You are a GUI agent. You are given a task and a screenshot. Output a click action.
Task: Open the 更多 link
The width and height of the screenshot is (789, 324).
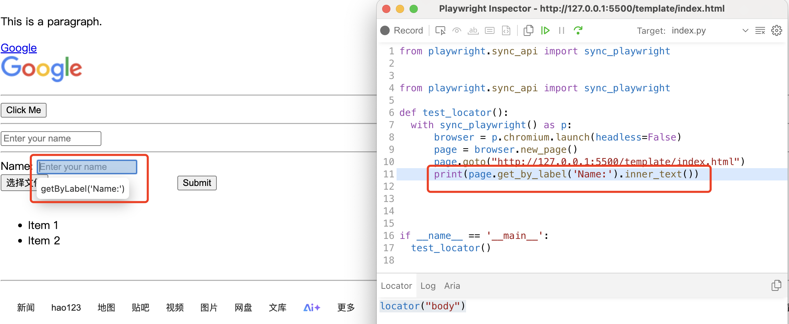[346, 308]
